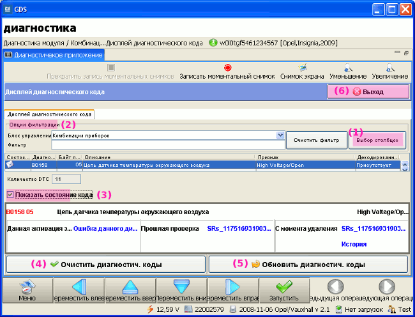Click the green vehicle connection icon near VIN
Image resolution: width=415 pixels, height=317 pixels.
tap(213, 43)
